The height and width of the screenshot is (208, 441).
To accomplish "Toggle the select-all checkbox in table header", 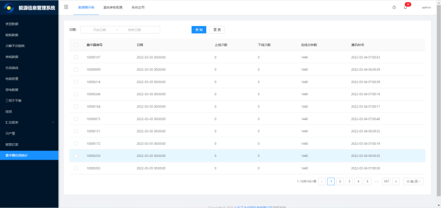I will [76, 45].
